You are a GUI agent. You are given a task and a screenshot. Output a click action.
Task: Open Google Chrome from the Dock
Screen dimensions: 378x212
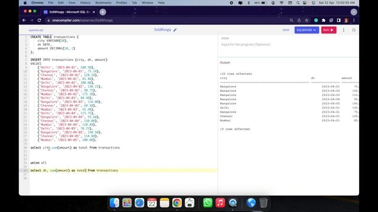(x=177, y=203)
